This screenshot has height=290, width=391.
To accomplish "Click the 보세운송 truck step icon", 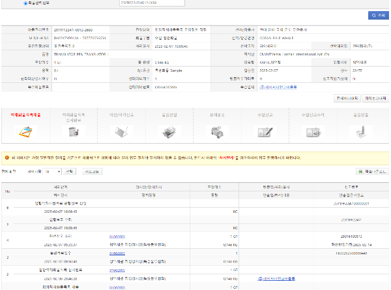I will (217, 132).
